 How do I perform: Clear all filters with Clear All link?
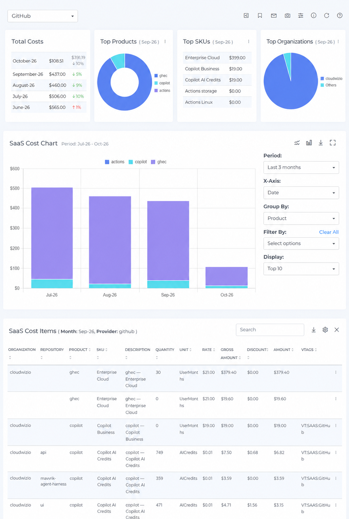(x=329, y=232)
